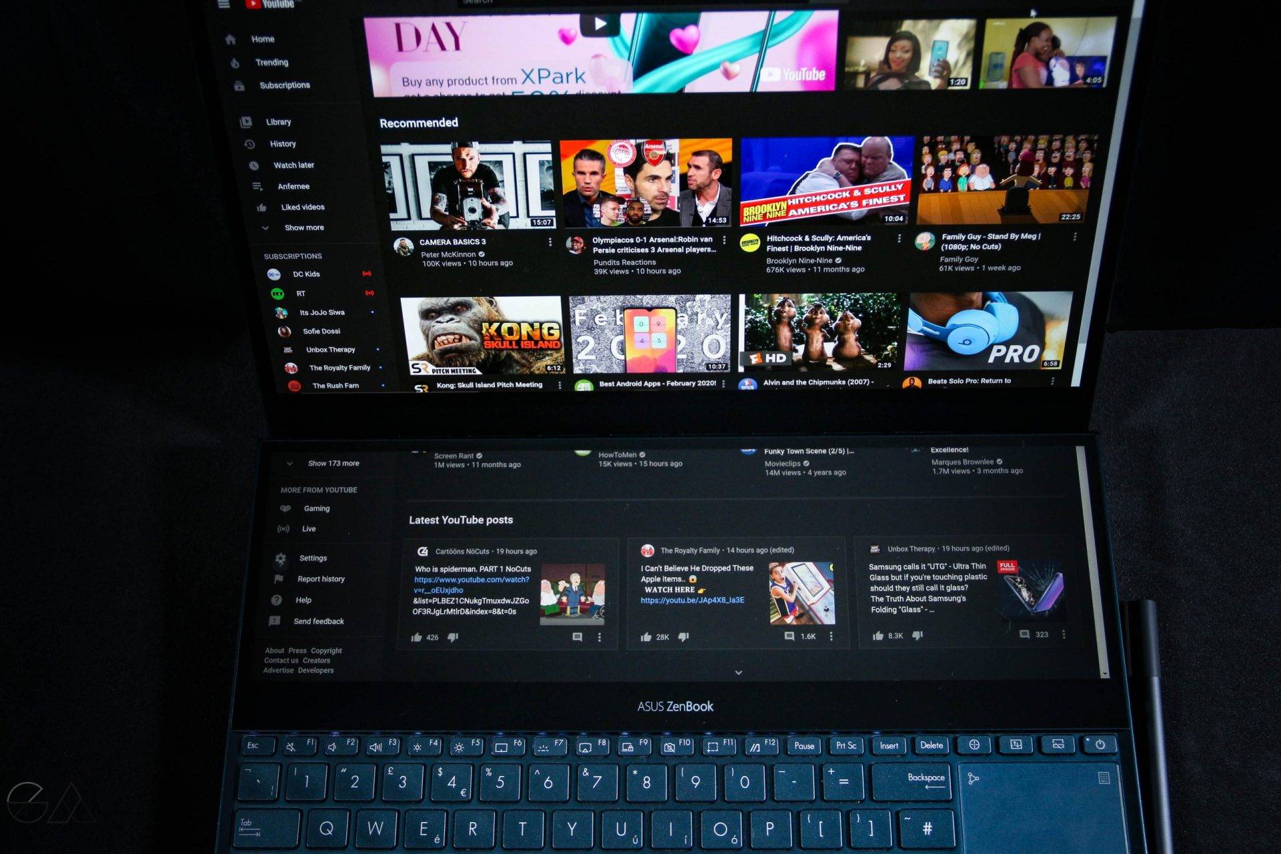The height and width of the screenshot is (854, 1281).
Task: Like The Royalty Family post
Action: tap(646, 637)
